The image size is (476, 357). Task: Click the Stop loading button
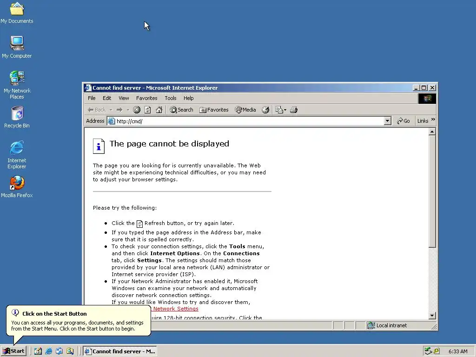[137, 110]
